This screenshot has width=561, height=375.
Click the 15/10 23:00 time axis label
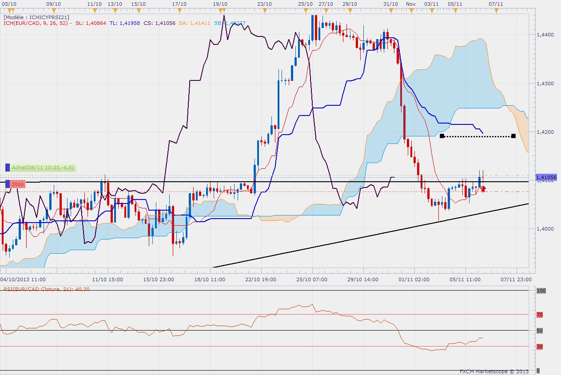[x=159, y=279]
